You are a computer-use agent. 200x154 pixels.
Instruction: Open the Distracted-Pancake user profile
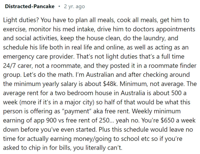[x=29, y=6]
